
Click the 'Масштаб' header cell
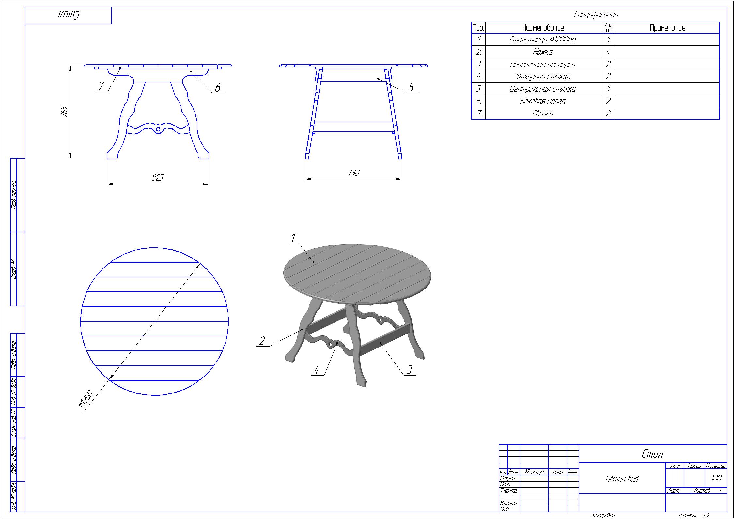pos(716,466)
